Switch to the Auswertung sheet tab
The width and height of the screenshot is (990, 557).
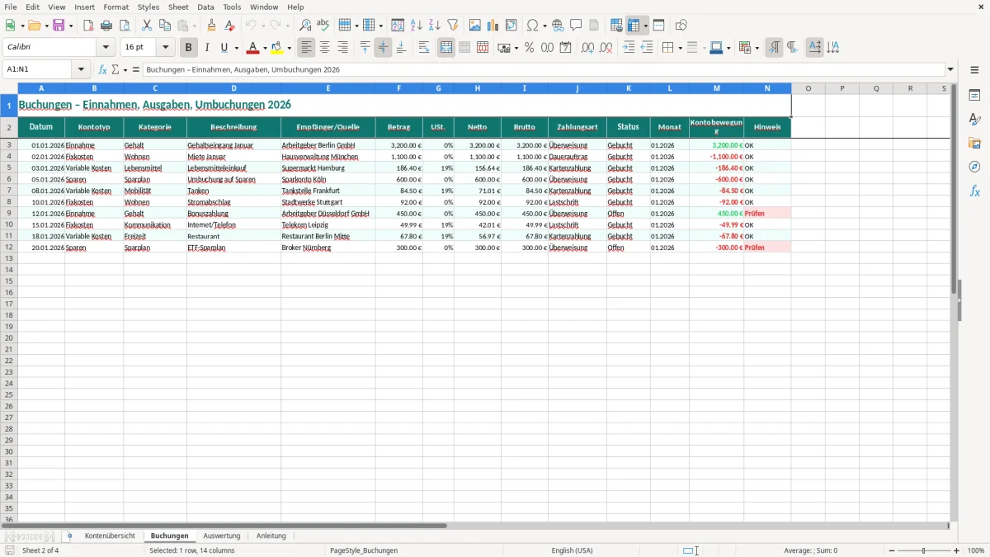(221, 536)
